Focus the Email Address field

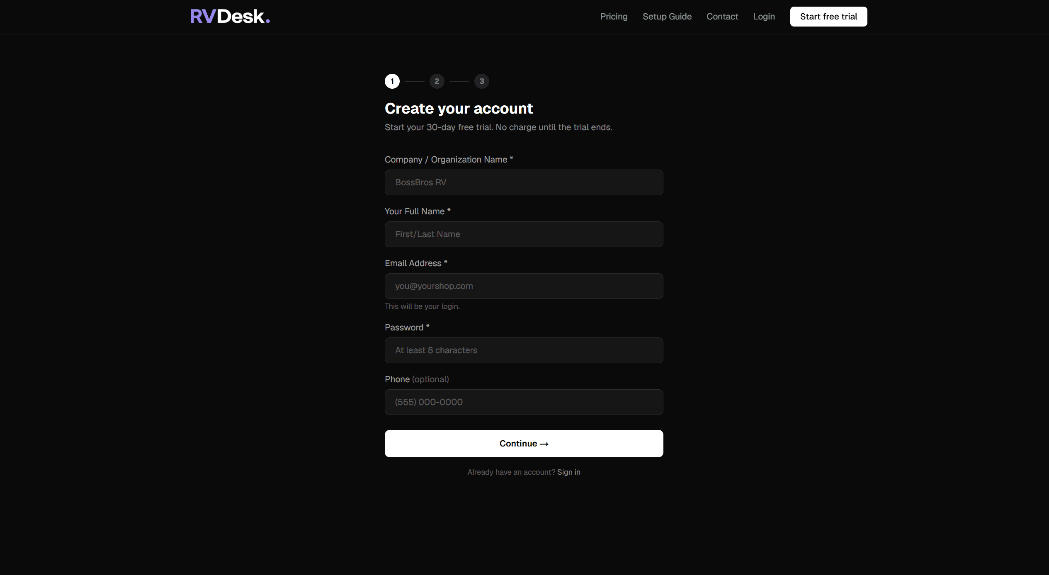(x=524, y=286)
